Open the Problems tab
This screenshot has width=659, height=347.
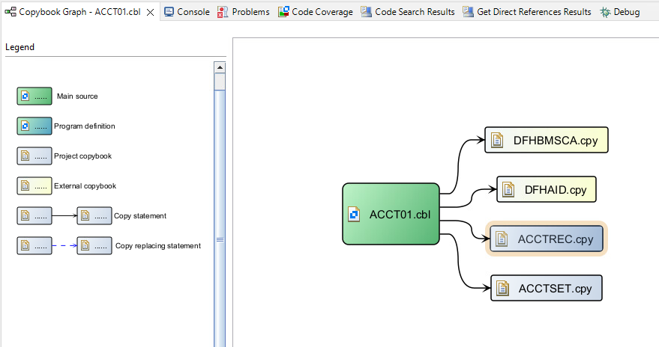244,12
